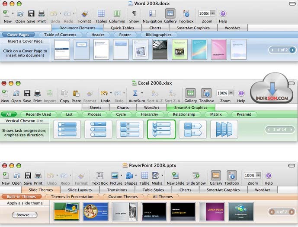Click the Excel Copy icon

(x=64, y=93)
